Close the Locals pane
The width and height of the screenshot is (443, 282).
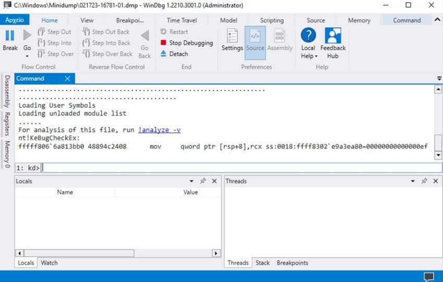pos(214,181)
